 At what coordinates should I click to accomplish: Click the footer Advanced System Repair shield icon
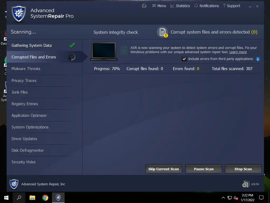tap(14, 184)
